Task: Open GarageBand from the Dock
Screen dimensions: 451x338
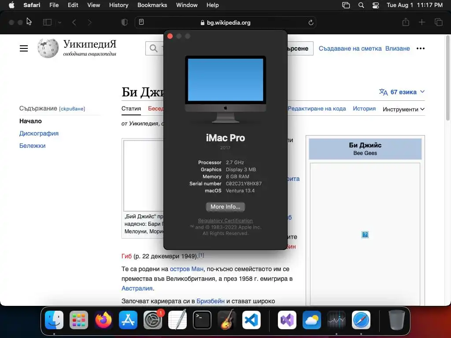Action: [x=227, y=320]
